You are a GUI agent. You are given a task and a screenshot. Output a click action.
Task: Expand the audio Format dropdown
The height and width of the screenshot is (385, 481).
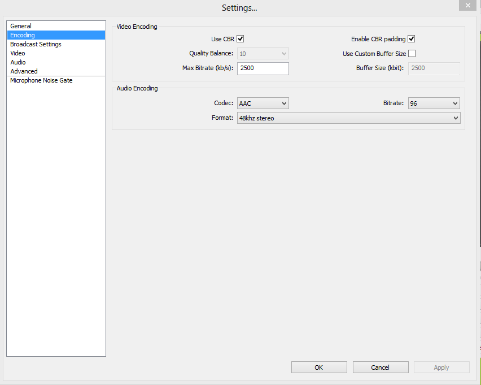[349, 118]
